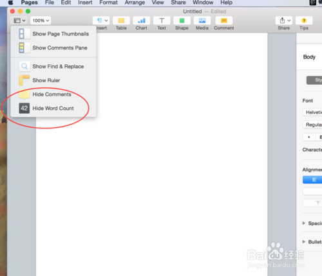Choose Show Find & Replace
Viewport: 322px width, 276px height.
tap(53, 66)
